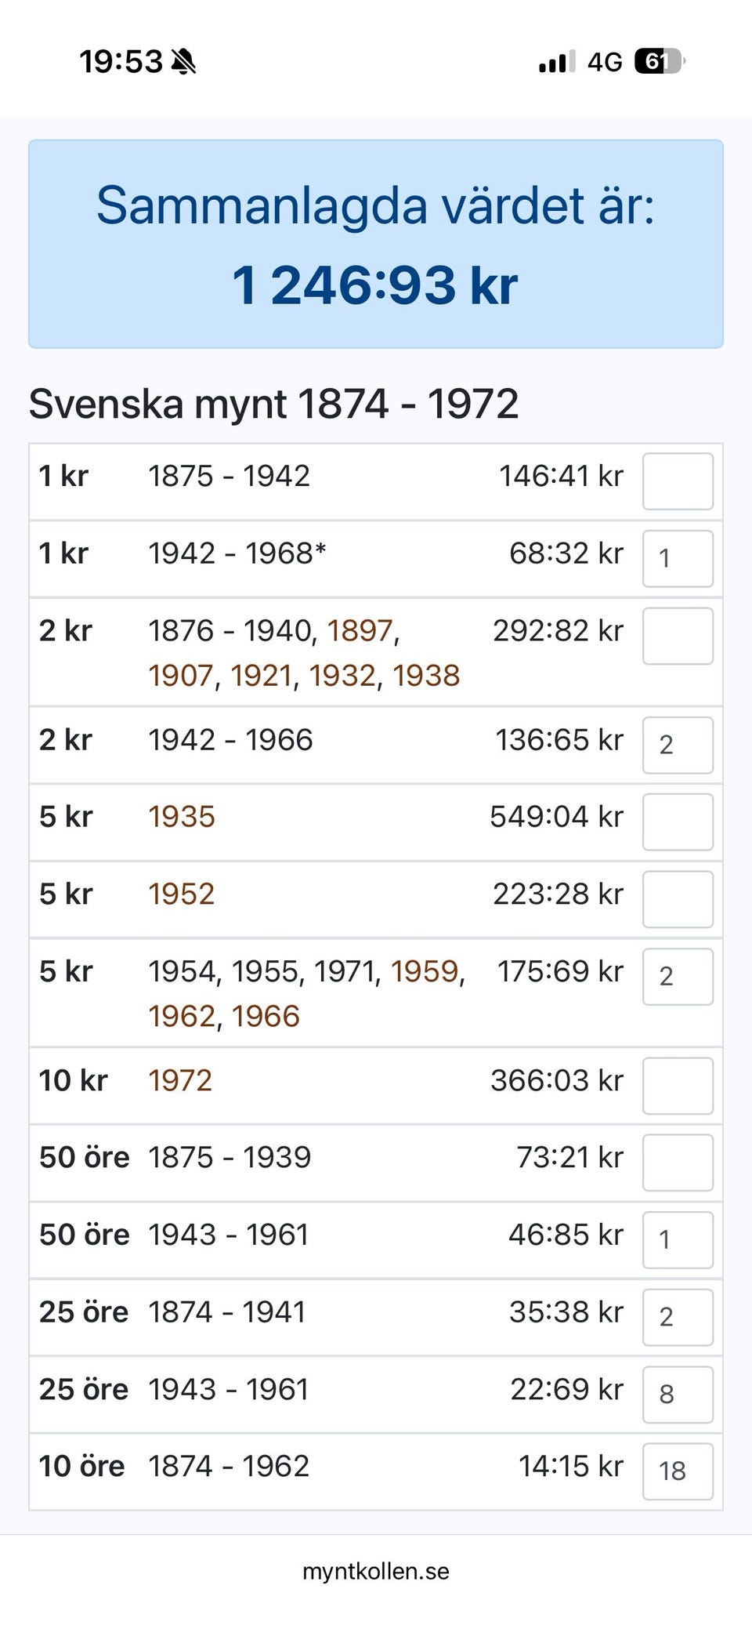Open the 1935 link for 5 kr
This screenshot has width=752, height=1636.
pos(182,817)
